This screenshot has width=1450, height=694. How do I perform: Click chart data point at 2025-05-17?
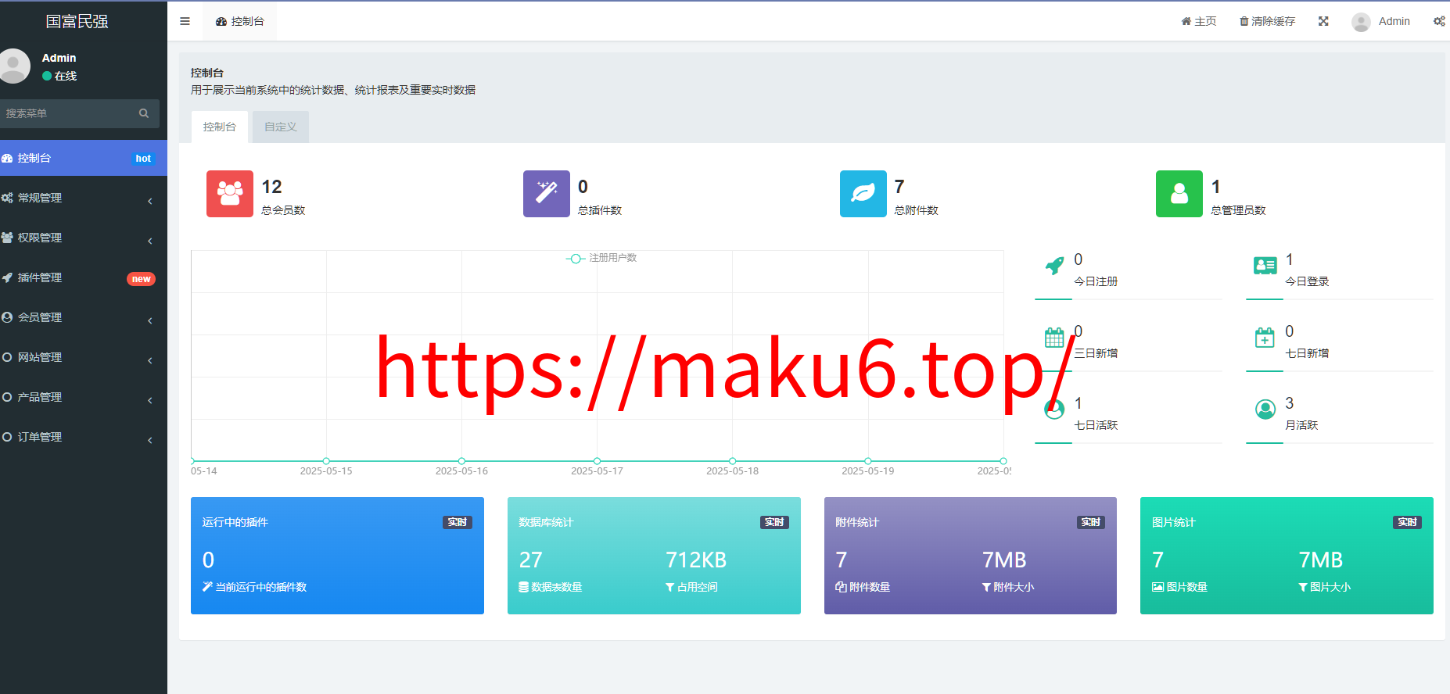click(x=598, y=461)
